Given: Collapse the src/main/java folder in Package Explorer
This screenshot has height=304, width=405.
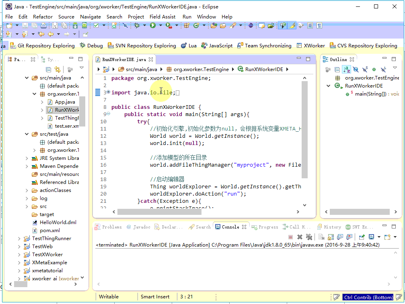Looking at the screenshot, I should point(27,78).
